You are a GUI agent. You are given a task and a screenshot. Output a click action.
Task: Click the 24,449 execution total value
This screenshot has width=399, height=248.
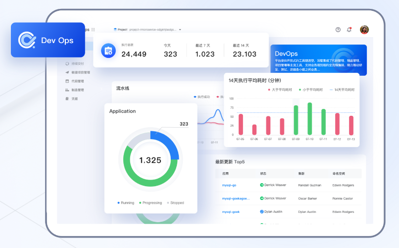click(134, 54)
